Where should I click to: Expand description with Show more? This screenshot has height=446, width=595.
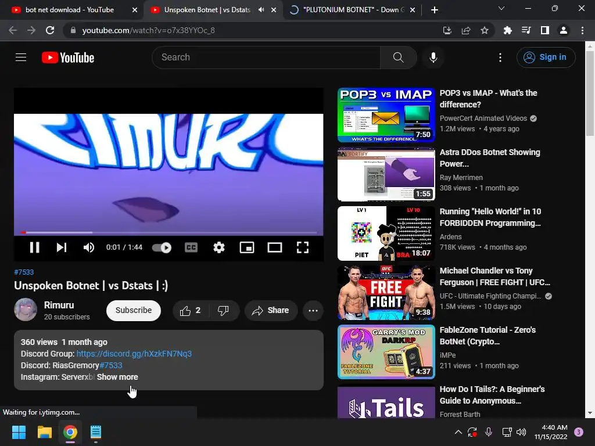click(117, 377)
